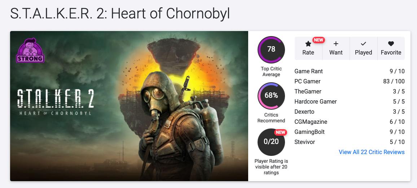Click the plus Want icon

tap(336, 44)
